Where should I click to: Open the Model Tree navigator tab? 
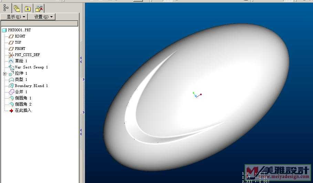(x=6, y=8)
